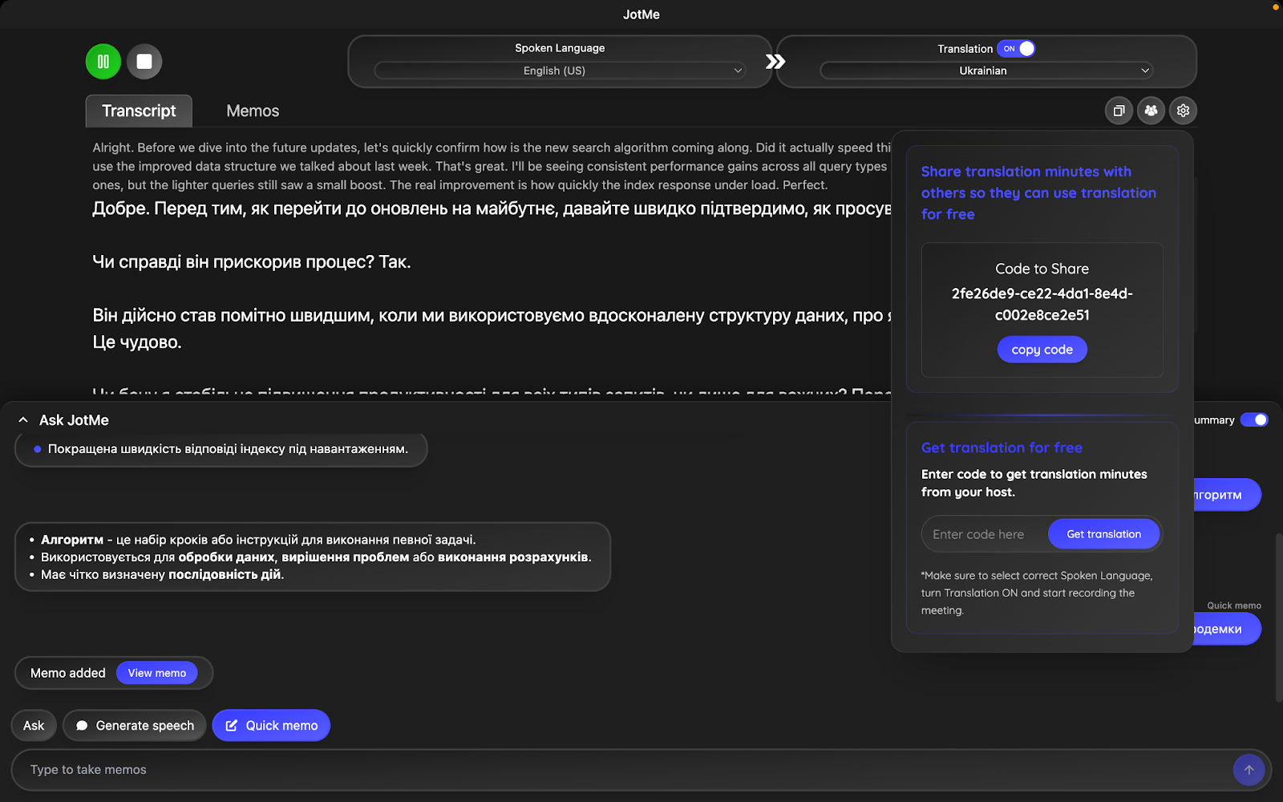Image resolution: width=1283 pixels, height=802 pixels.
Task: Pause the recording with the green button
Action: pos(103,62)
